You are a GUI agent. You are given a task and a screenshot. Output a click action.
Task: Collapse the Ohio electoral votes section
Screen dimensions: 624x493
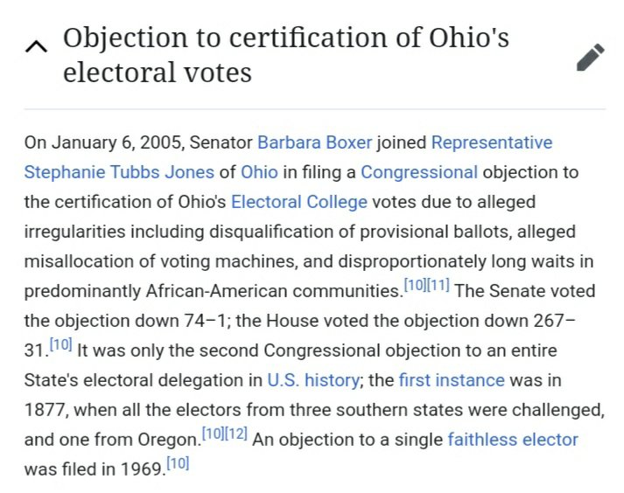pos(36,47)
